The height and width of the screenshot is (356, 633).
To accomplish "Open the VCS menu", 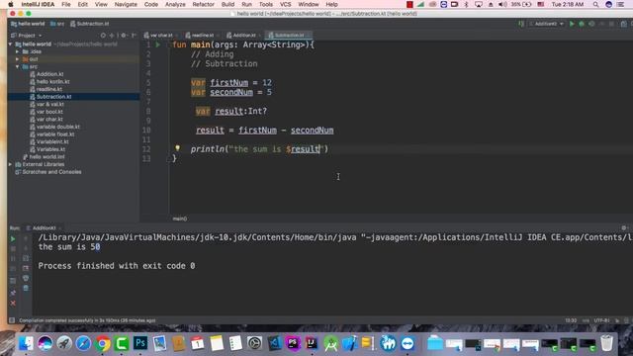I will click(286, 4).
